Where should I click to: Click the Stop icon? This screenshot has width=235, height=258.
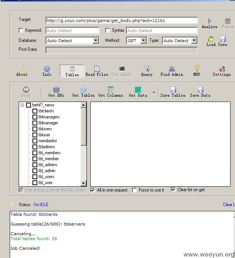click(x=26, y=90)
